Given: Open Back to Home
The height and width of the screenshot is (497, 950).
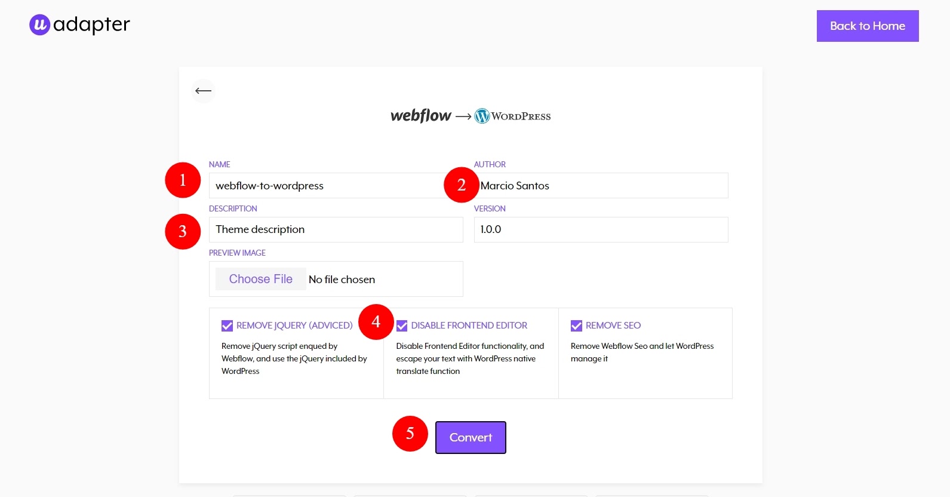Looking at the screenshot, I should coord(868,26).
